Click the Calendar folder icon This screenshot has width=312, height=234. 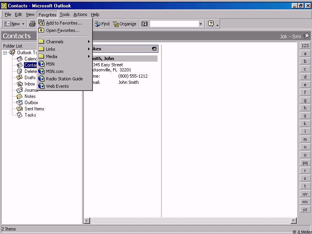[x=19, y=59]
